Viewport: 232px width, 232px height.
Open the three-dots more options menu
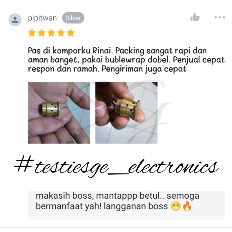click(220, 17)
